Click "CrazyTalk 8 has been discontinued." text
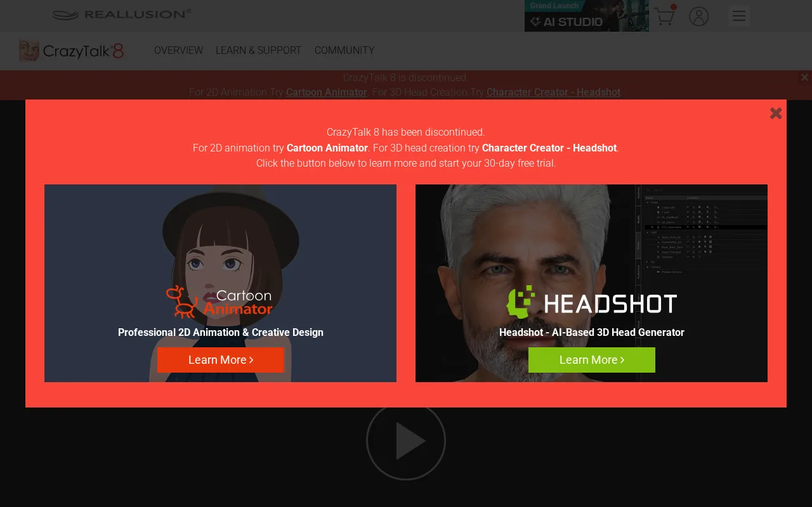The image size is (812, 507). (x=406, y=132)
